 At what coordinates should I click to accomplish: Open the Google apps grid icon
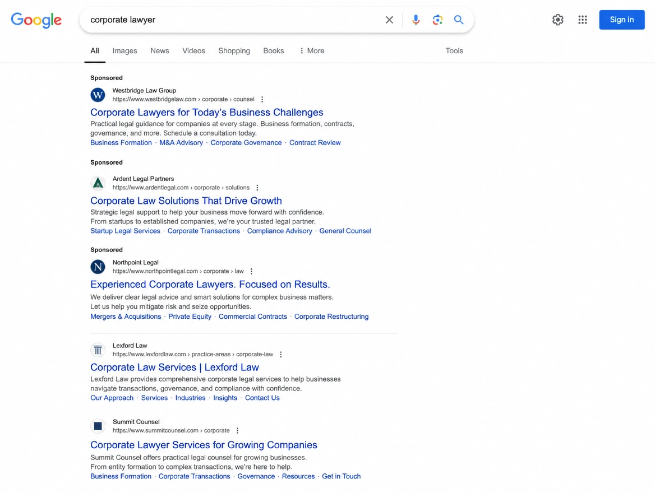pos(582,20)
